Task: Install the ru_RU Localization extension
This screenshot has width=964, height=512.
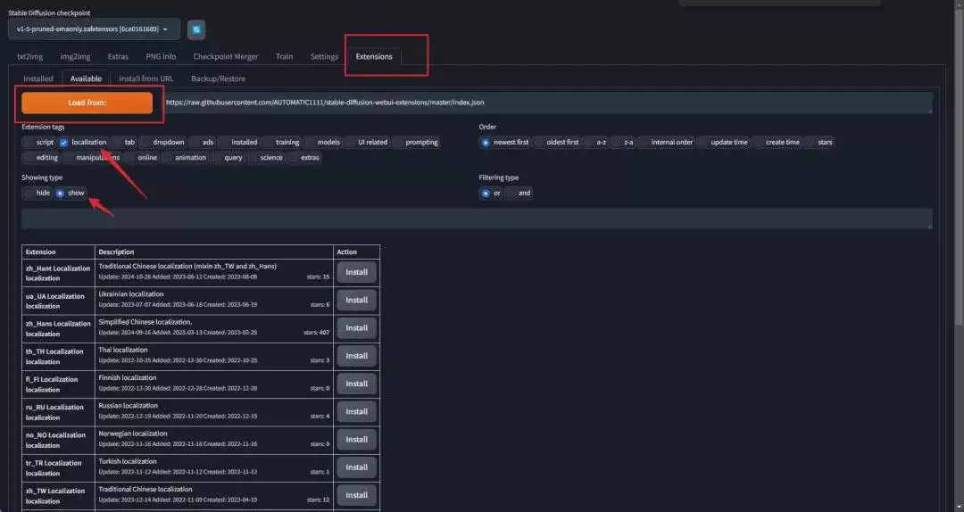Action: pos(356,411)
